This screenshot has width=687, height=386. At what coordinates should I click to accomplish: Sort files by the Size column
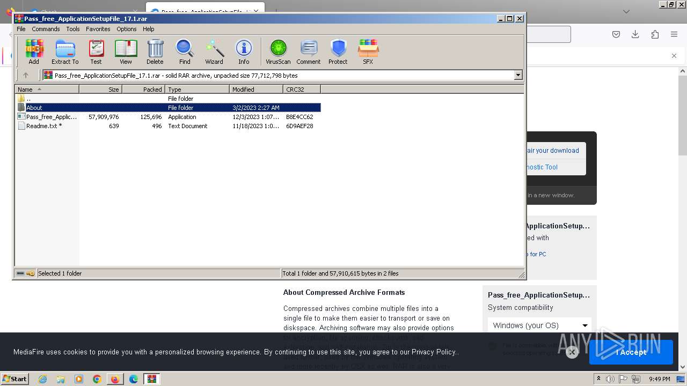pos(101,90)
